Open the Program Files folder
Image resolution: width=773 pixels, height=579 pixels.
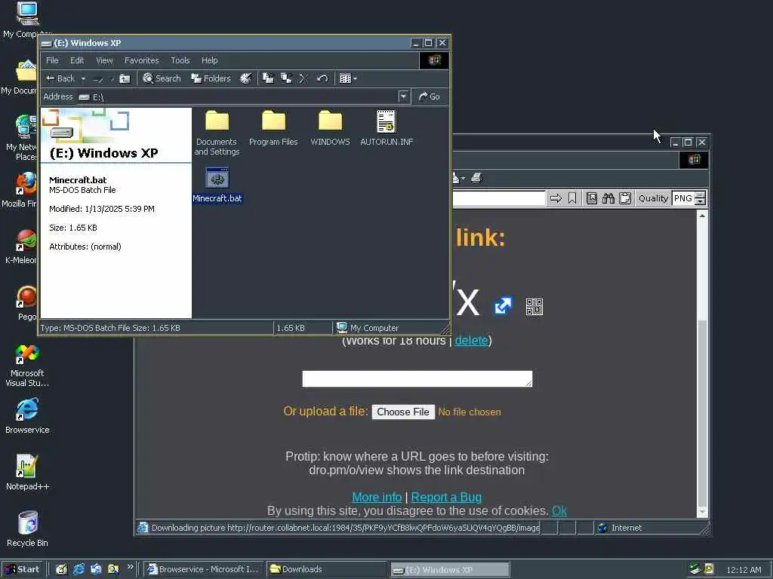coord(273,128)
